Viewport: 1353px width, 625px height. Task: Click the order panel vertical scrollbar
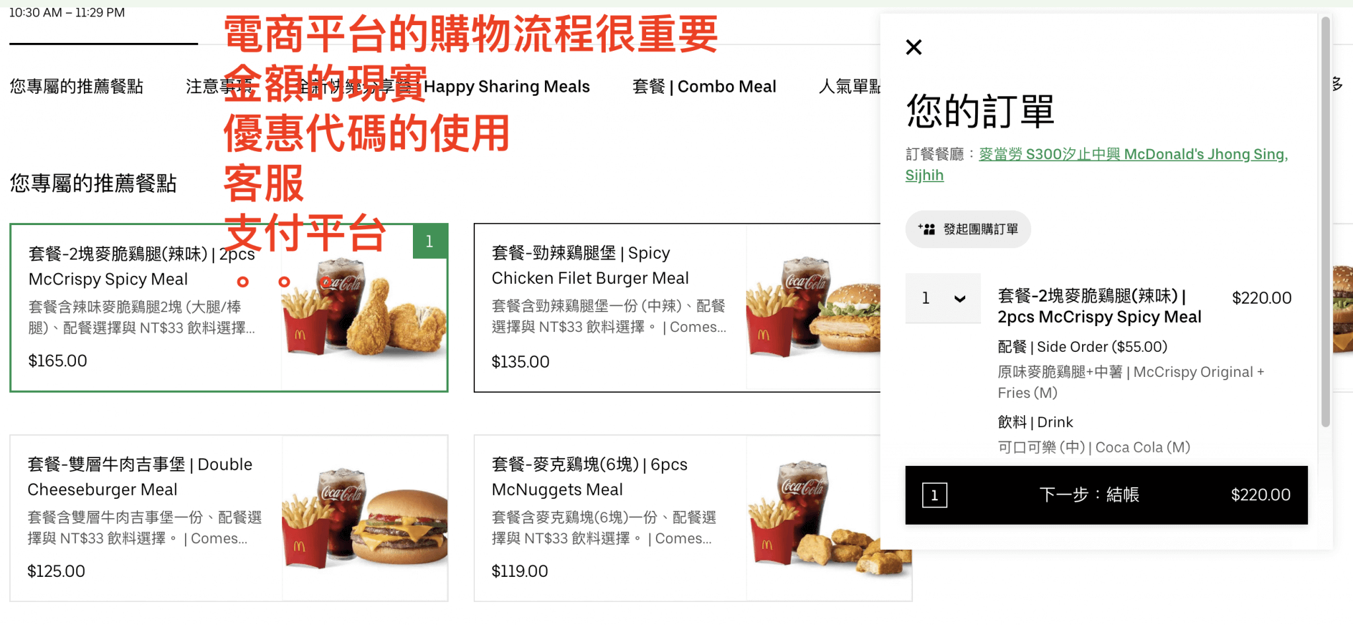coord(1325,222)
